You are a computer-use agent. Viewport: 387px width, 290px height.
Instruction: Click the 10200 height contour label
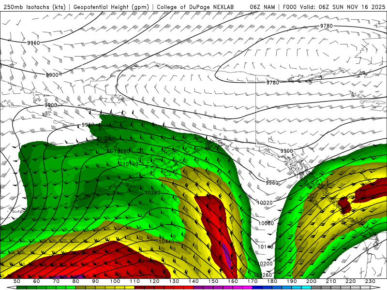[265, 263]
